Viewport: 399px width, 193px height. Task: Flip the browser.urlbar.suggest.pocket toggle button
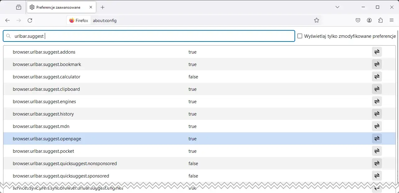[x=377, y=151]
